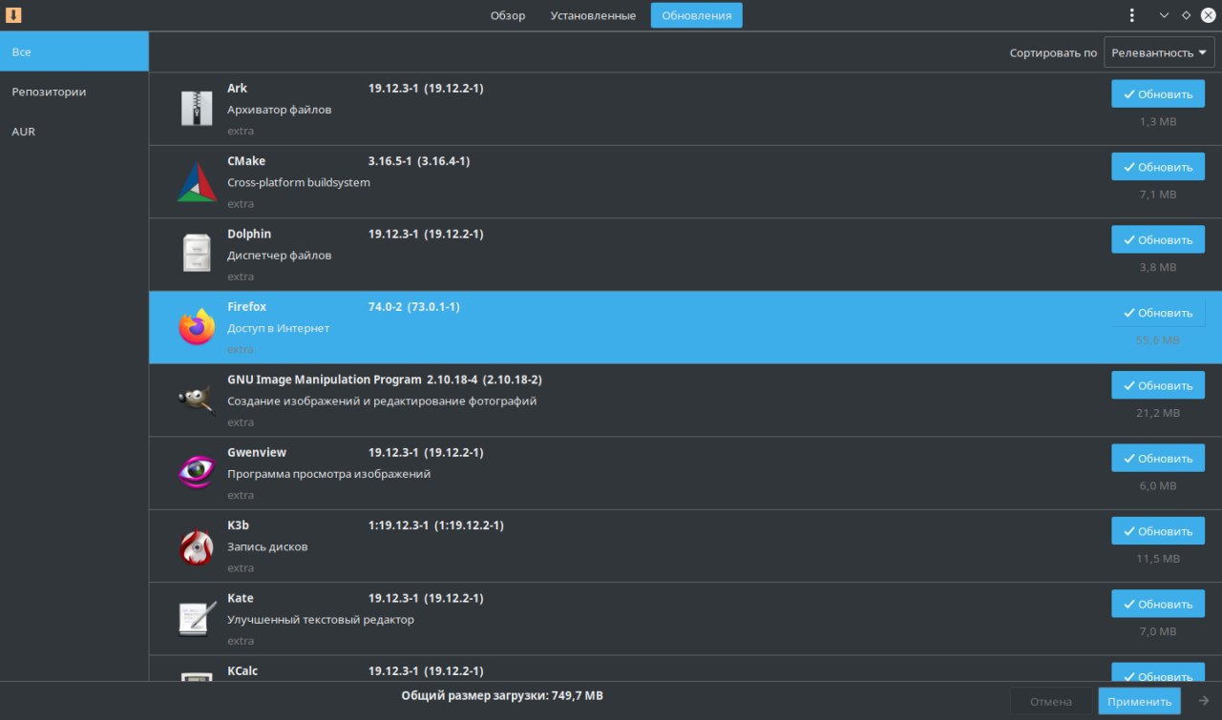Screen dimensions: 1222x720
Task: Click description Доступ в Интернет
Action: click(279, 328)
